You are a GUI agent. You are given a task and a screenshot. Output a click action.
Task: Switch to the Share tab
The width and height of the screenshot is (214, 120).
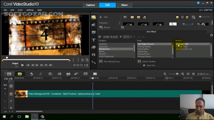(x=124, y=5)
